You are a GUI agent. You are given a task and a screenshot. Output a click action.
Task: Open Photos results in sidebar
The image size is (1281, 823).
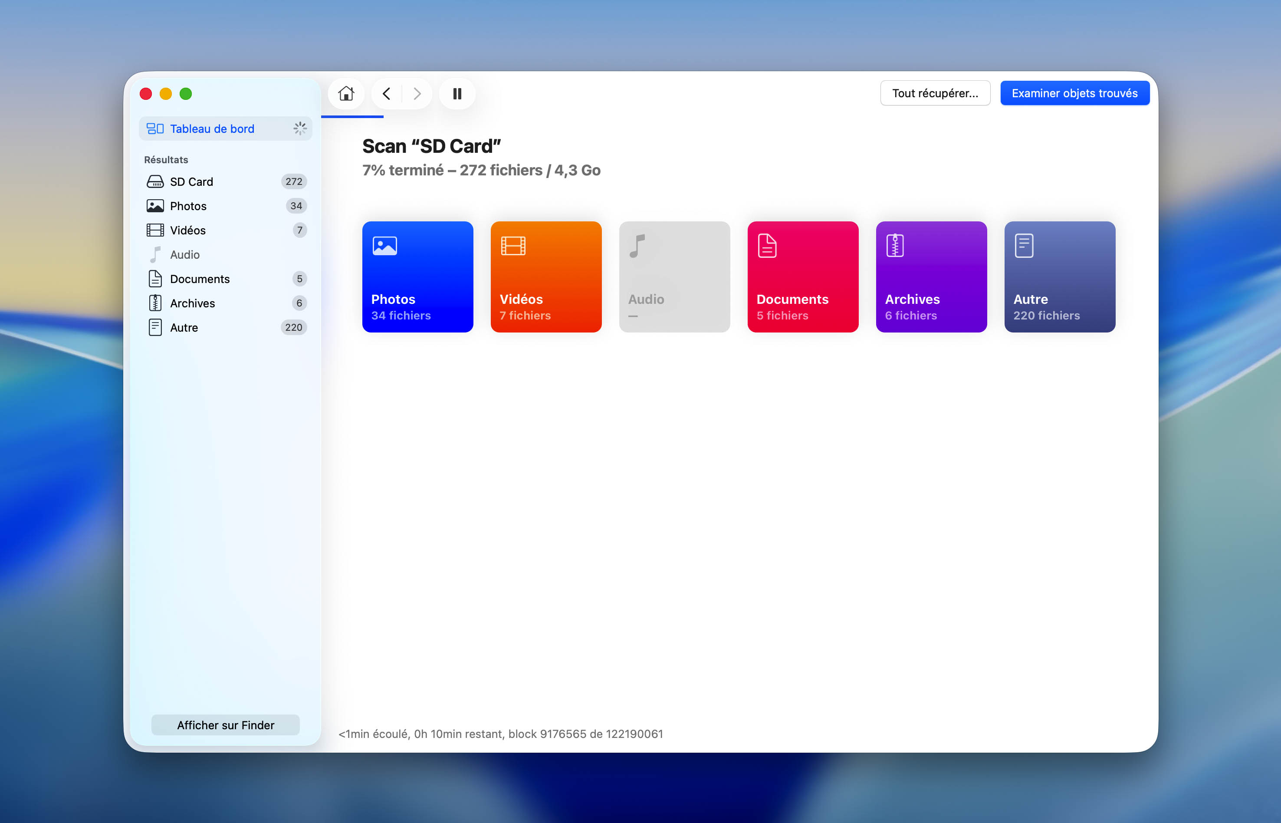pos(225,206)
